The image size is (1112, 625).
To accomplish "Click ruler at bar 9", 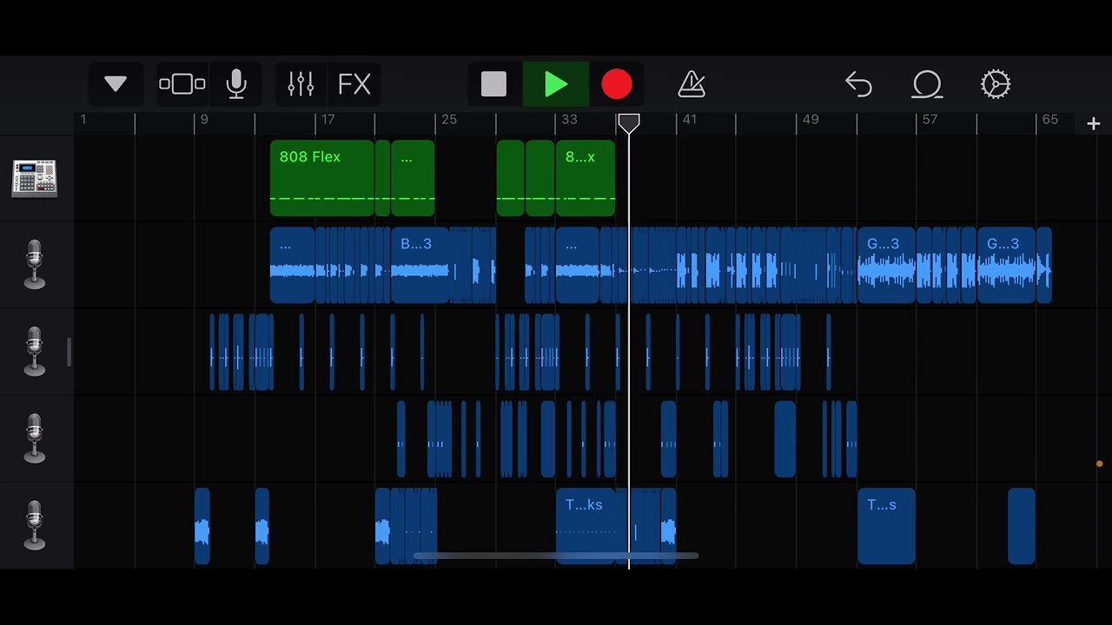I will 204,120.
